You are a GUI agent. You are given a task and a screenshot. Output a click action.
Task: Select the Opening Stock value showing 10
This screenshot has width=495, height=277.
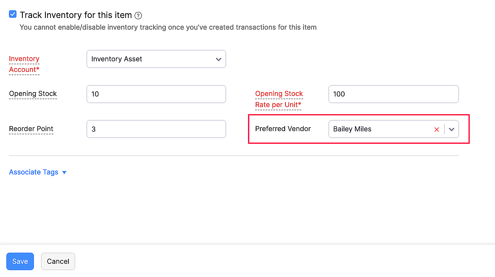click(x=156, y=94)
